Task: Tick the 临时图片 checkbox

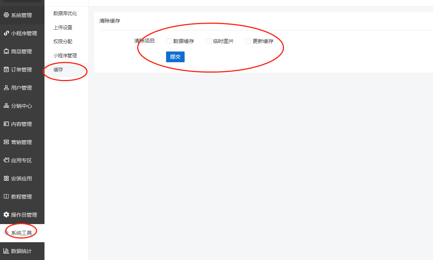Action: [208, 41]
